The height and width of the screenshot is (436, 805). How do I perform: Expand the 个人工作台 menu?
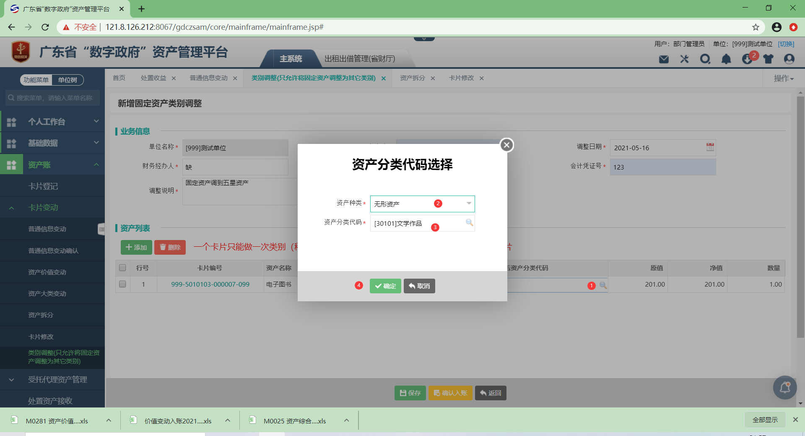tap(52, 122)
